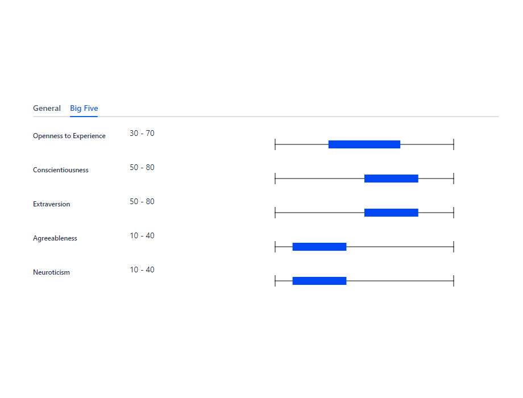Click the 10 - 40 Neuroticism value
The width and height of the screenshot is (523, 398).
click(x=142, y=270)
